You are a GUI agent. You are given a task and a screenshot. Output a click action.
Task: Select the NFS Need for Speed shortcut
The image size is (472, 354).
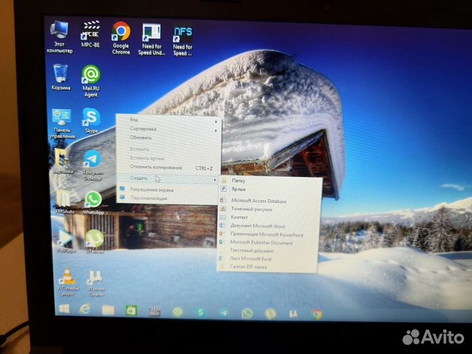[183, 41]
